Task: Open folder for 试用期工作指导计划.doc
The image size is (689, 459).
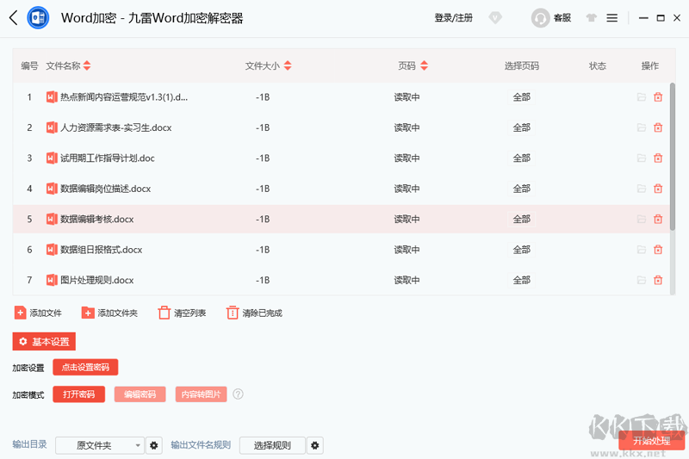Action: click(642, 158)
